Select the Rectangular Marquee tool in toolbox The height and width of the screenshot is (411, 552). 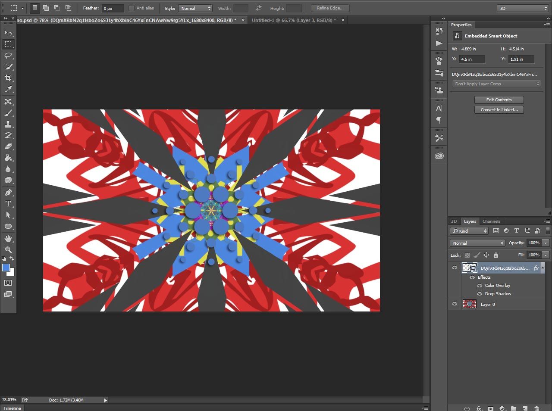click(x=8, y=44)
